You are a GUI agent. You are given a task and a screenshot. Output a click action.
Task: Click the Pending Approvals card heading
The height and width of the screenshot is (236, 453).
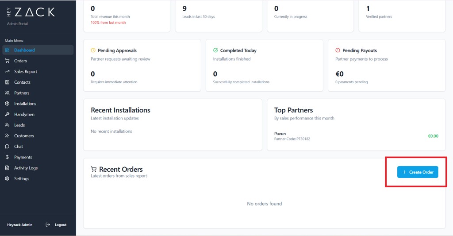117,50
